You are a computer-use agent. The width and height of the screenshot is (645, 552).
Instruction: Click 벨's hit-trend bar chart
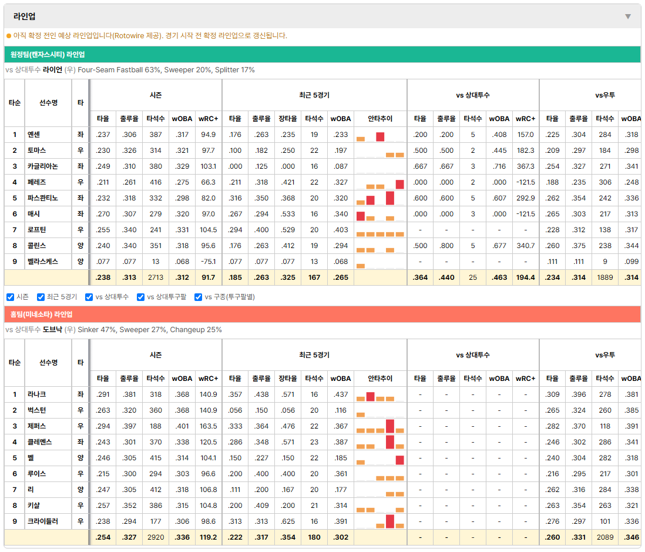(380, 458)
